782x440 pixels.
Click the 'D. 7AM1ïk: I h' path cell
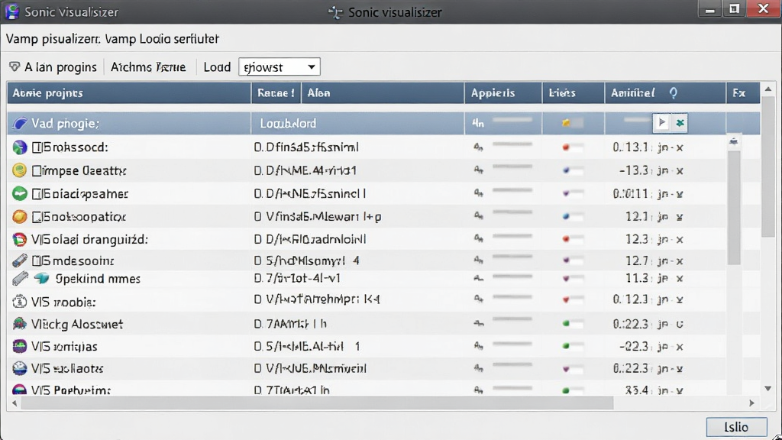[x=290, y=324]
